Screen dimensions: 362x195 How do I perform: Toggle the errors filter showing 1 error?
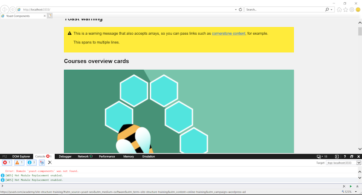pyautogui.click(x=7, y=163)
